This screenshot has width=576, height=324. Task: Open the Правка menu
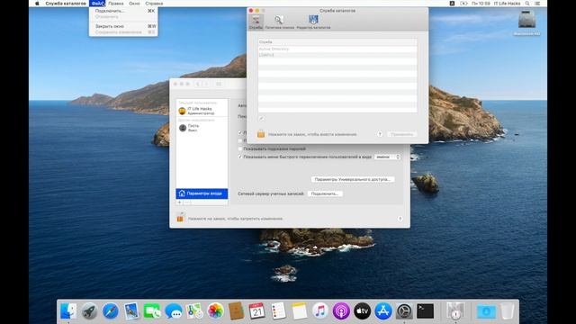[116, 4]
